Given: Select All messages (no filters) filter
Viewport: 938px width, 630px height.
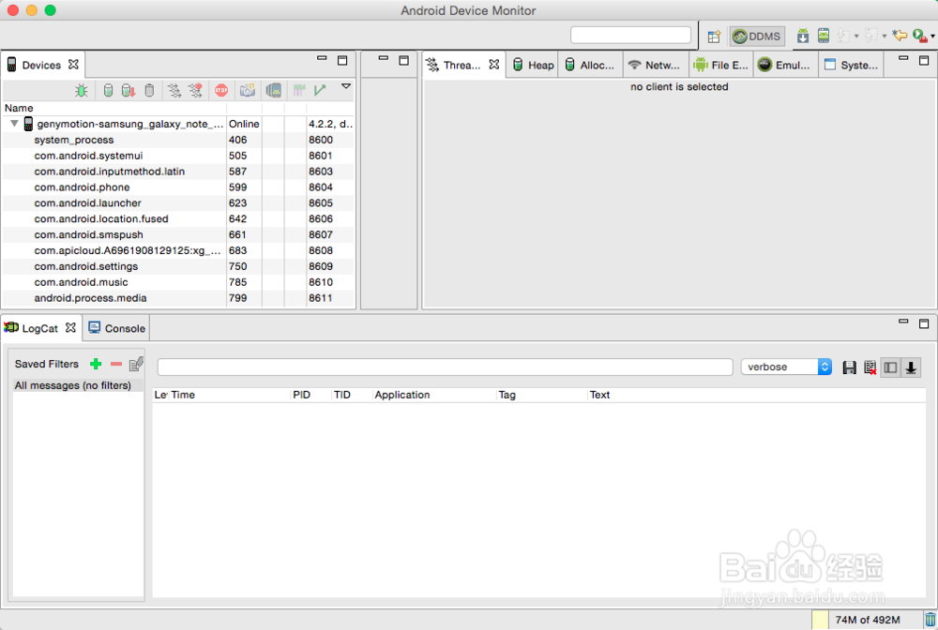Looking at the screenshot, I should click(78, 385).
